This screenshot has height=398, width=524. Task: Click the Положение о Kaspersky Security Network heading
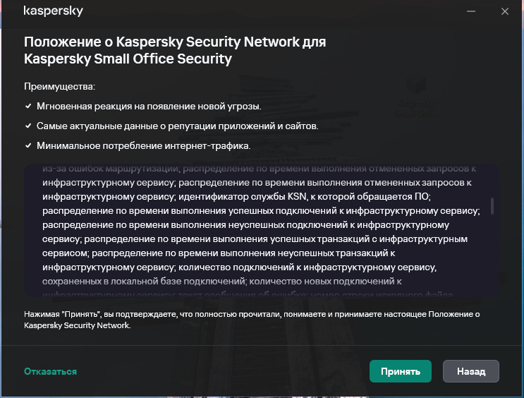point(175,50)
